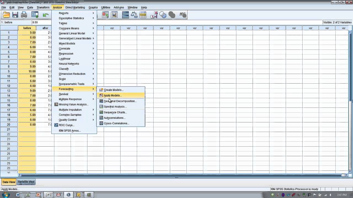Click the Spell Check ABC icon
Image resolution: width=353 pixels, height=198 pixels.
[x=183, y=15]
